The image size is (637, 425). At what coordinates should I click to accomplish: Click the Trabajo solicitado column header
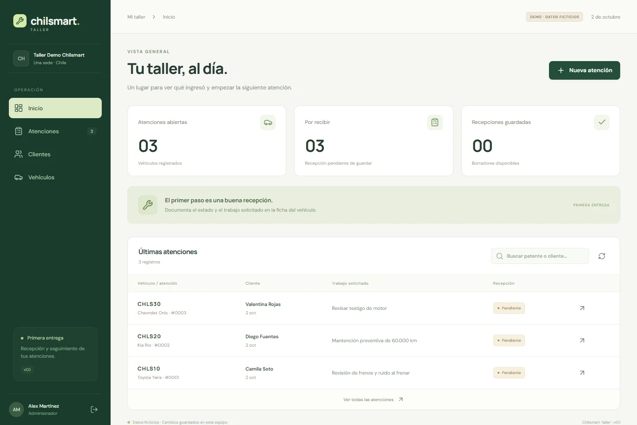click(350, 283)
